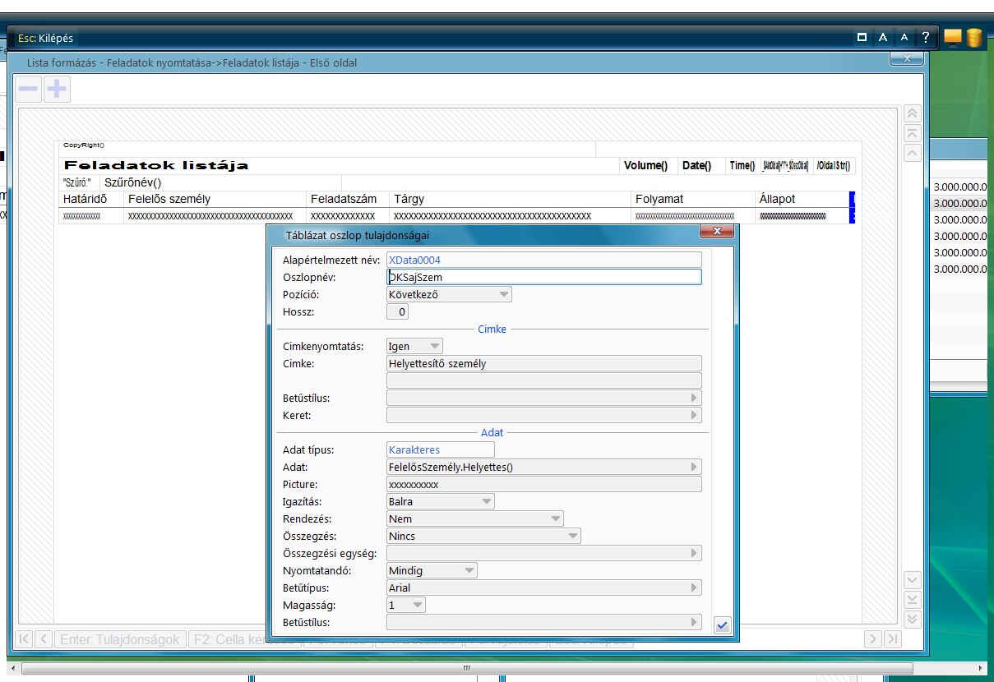Click the gold database cylinder icon

coord(974,38)
